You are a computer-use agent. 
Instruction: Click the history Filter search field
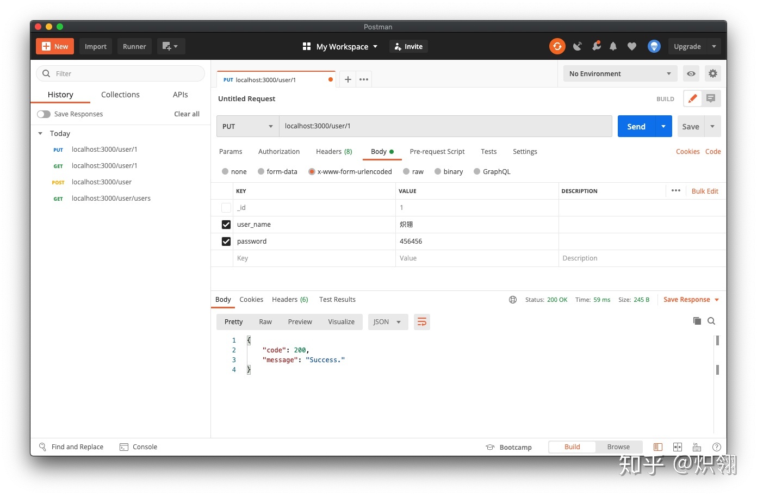[120, 73]
